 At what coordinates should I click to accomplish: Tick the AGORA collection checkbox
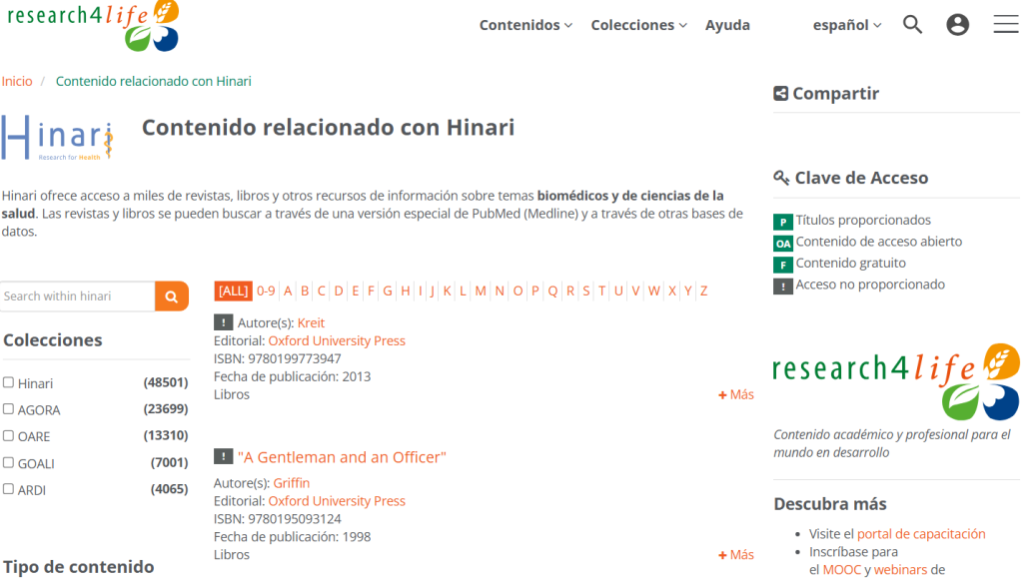tap(8, 409)
